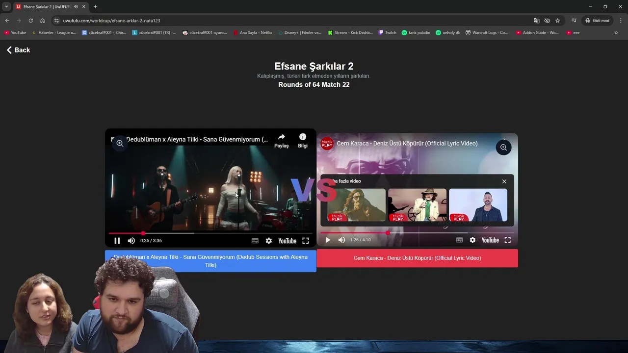Screen dimensions: 628x353
Task: Open media control icon in toolbar
Action: point(574,21)
